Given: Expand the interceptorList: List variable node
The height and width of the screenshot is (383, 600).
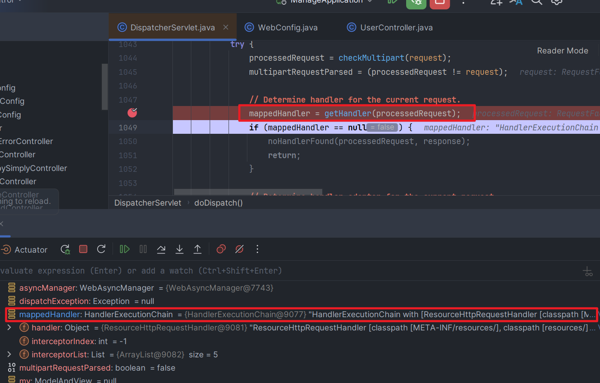Looking at the screenshot, I should 9,354.
